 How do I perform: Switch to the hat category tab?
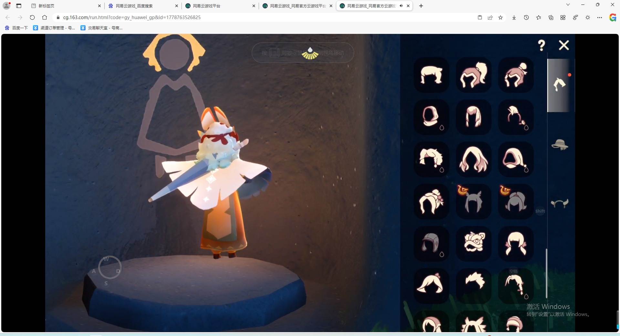tap(560, 144)
